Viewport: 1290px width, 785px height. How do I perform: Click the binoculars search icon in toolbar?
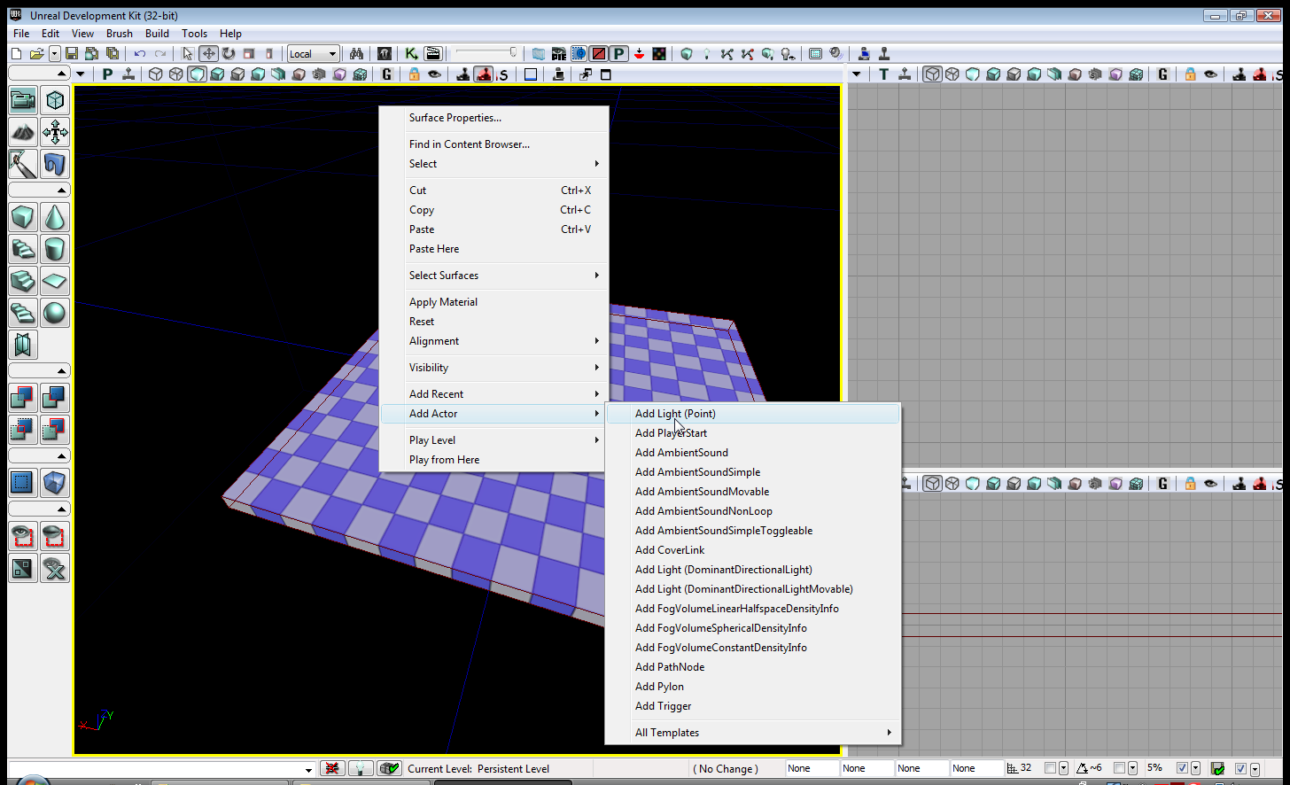[356, 54]
